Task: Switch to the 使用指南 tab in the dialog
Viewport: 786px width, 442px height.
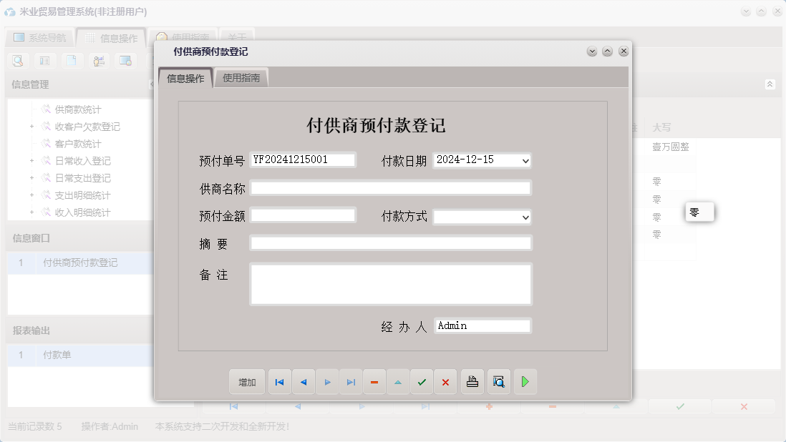Action: click(243, 77)
